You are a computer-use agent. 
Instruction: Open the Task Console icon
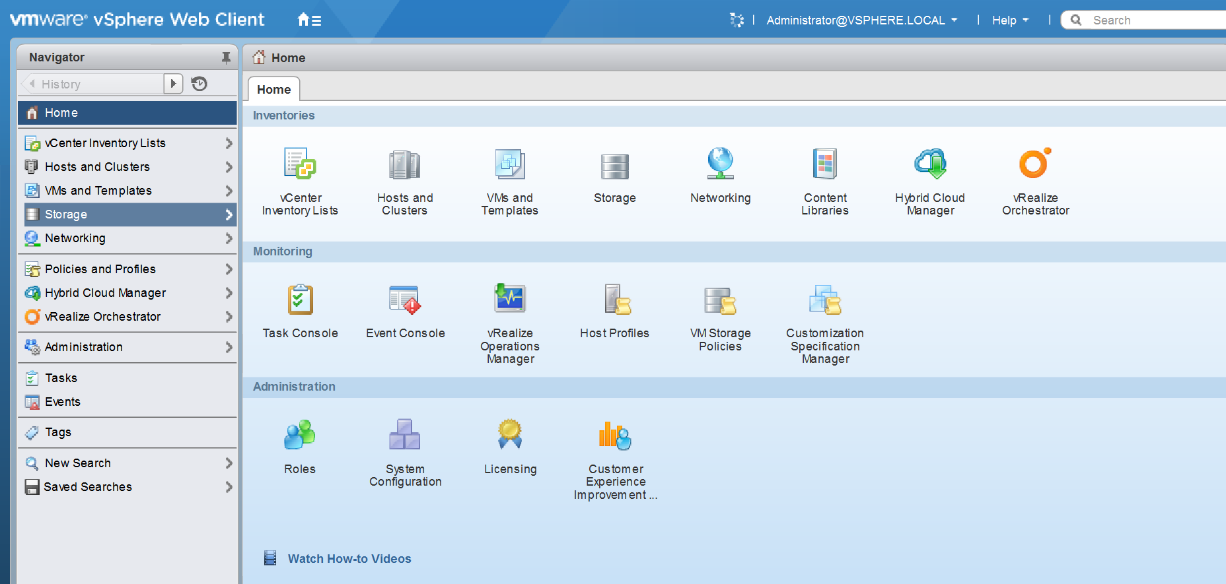[300, 300]
